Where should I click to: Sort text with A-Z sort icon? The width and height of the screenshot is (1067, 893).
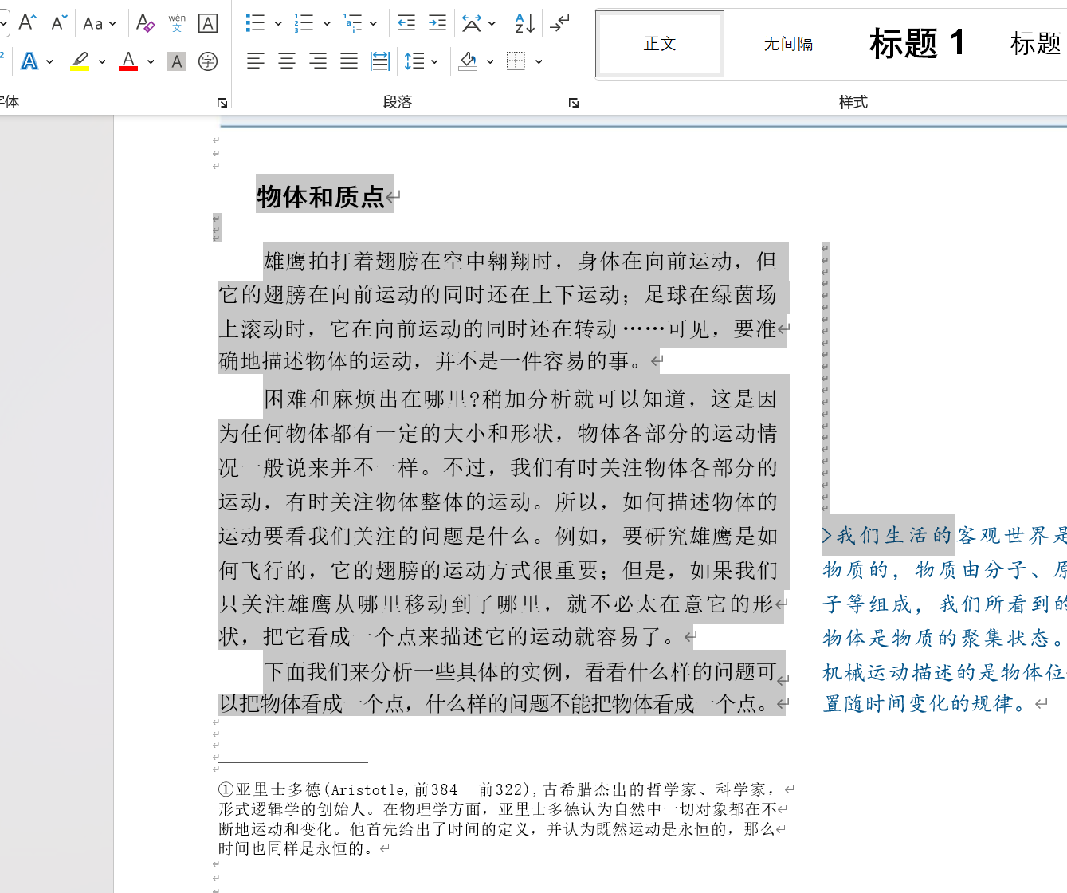524,23
